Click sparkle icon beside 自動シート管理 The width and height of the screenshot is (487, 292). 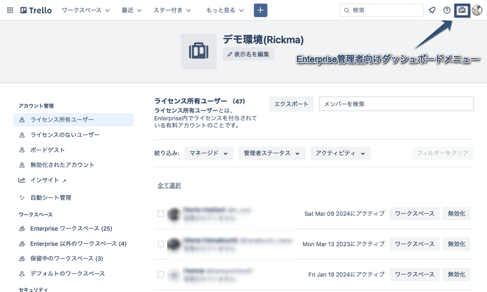click(x=22, y=198)
